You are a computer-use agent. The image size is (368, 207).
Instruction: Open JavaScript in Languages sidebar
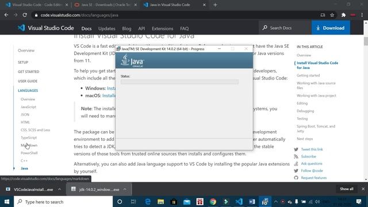click(28, 107)
